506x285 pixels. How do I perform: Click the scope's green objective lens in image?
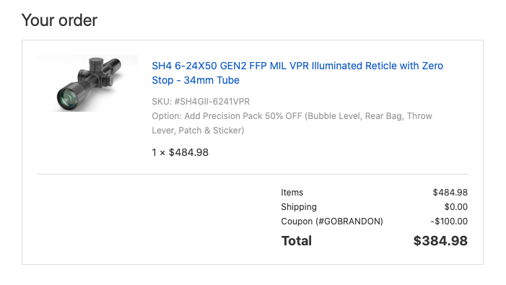(x=68, y=97)
